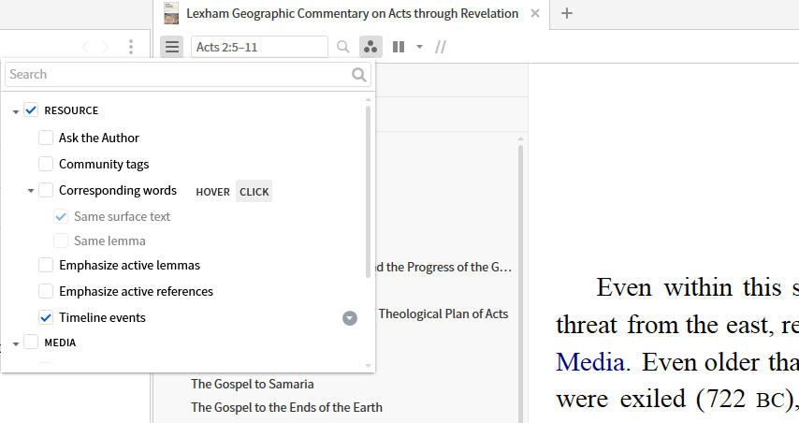The image size is (799, 423).
Task: Toggle the visual filters three-dots icon
Action: [370, 47]
